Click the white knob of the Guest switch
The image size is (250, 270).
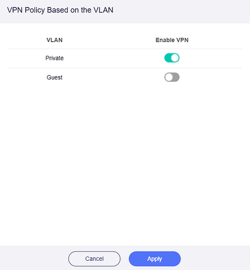pos(169,77)
